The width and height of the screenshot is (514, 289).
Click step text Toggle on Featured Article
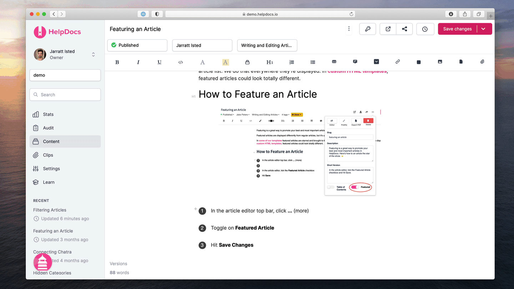tap(242, 228)
